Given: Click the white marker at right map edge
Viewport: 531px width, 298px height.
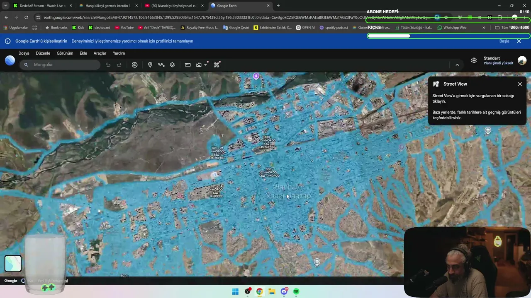Looking at the screenshot, I should 488,130.
